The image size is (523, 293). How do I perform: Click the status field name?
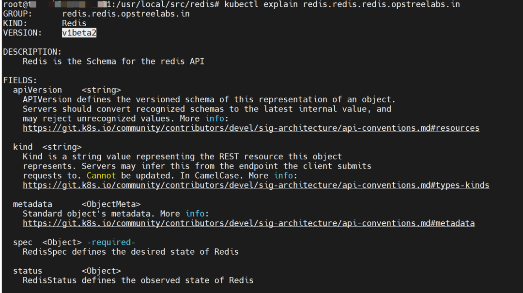(27, 271)
